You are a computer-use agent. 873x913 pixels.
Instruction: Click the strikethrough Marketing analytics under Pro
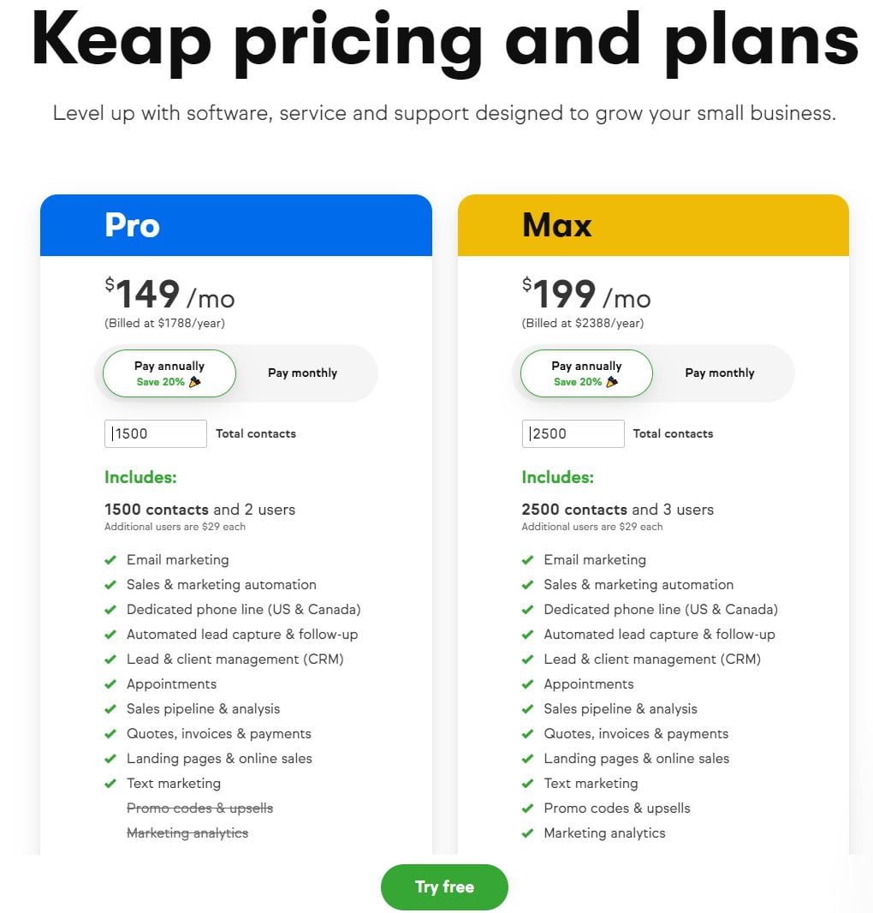(187, 833)
